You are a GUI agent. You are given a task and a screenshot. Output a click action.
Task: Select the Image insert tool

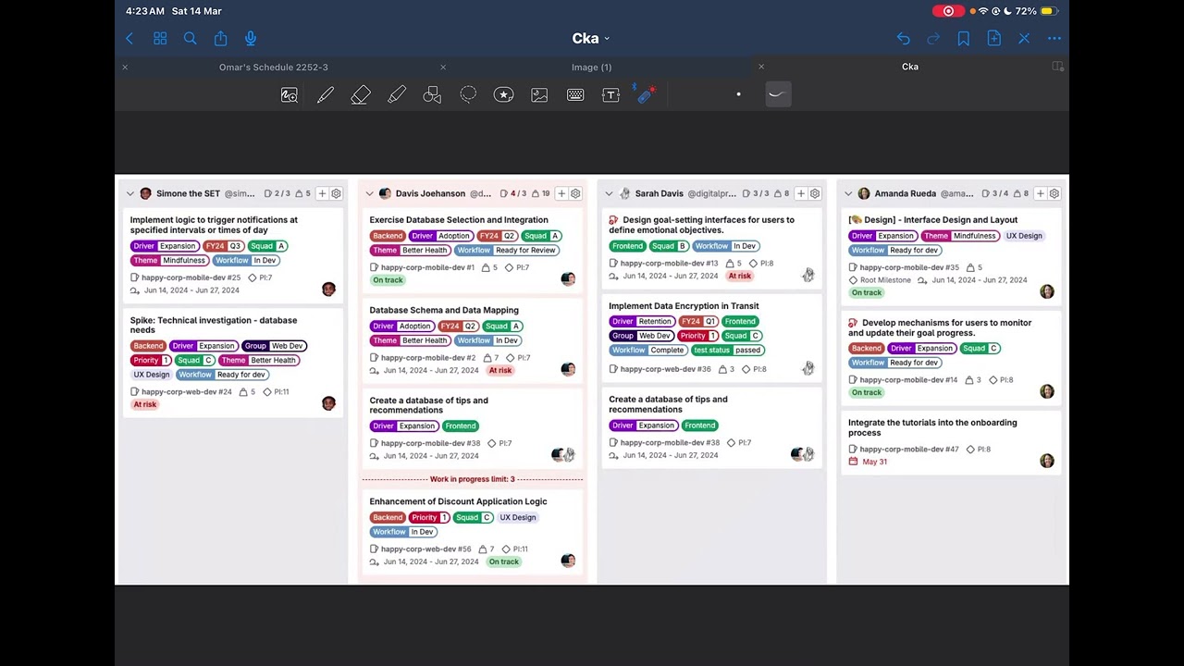pyautogui.click(x=539, y=94)
